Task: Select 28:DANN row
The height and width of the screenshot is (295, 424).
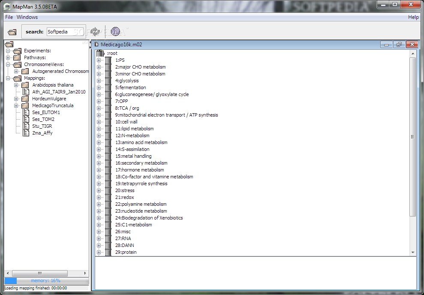Action: [x=125, y=246]
